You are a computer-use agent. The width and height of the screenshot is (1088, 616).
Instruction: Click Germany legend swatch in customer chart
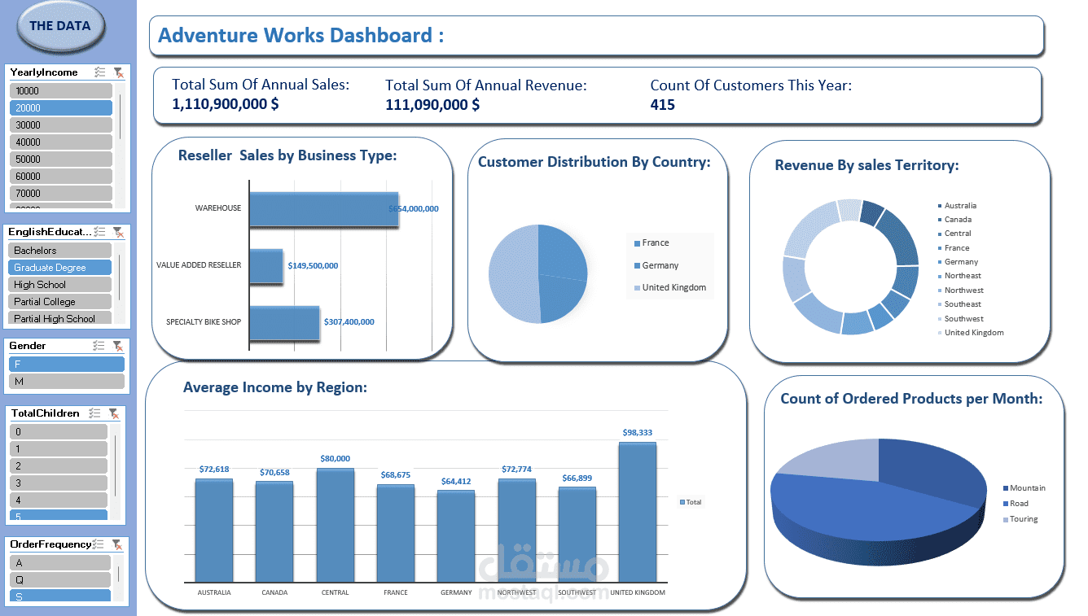637,266
